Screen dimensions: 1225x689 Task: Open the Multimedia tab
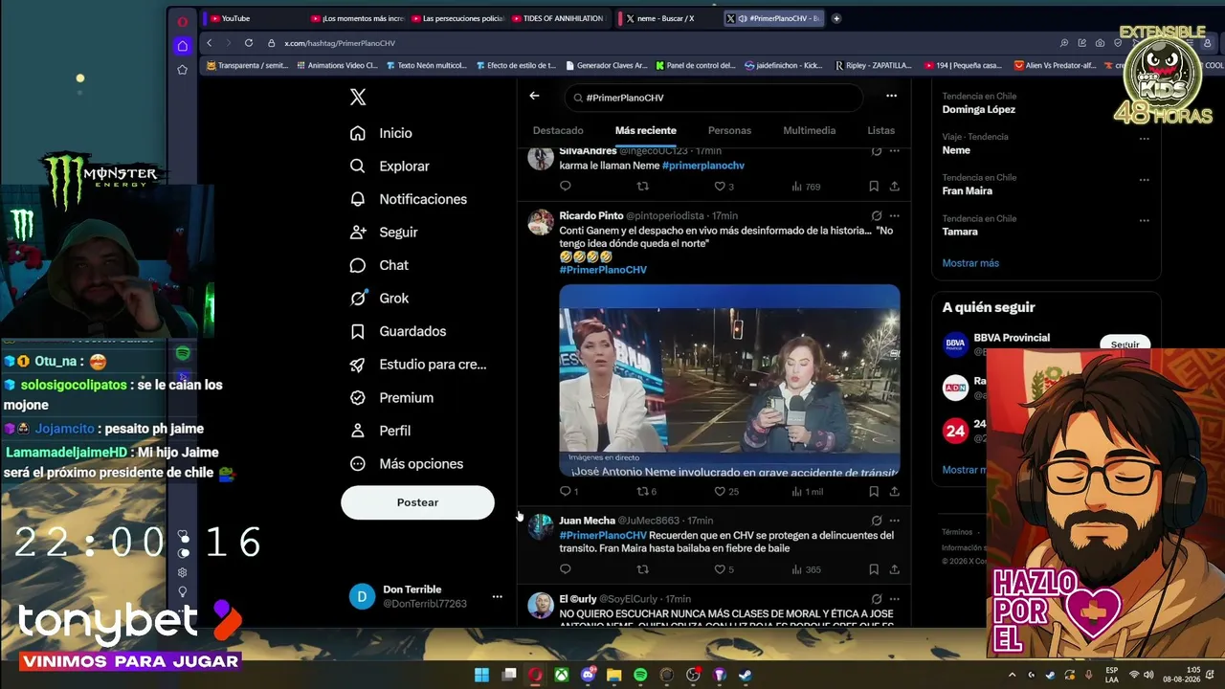[810, 130]
